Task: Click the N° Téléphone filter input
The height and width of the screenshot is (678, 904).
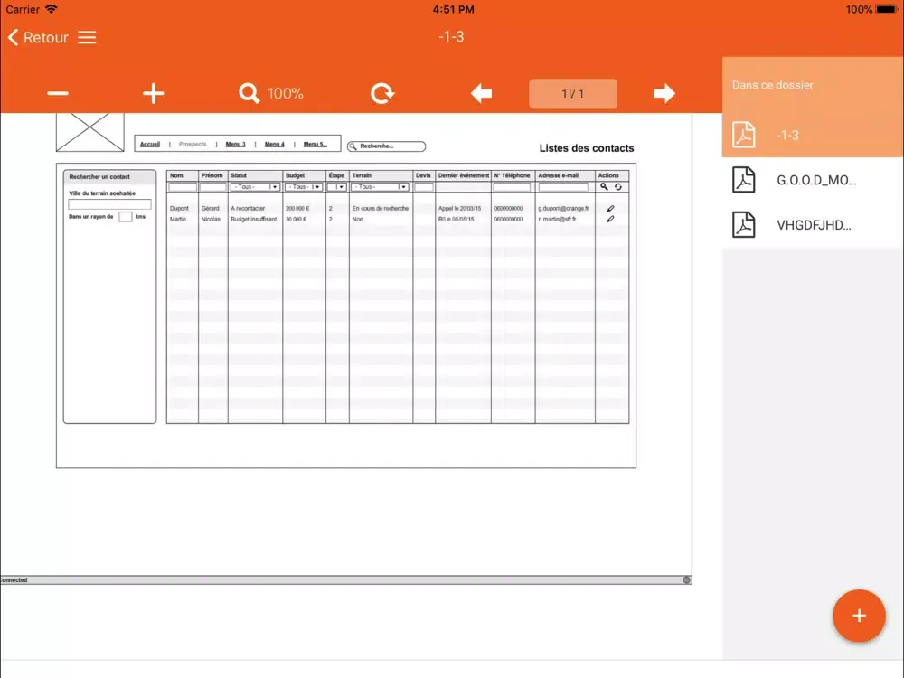Action: coord(512,187)
